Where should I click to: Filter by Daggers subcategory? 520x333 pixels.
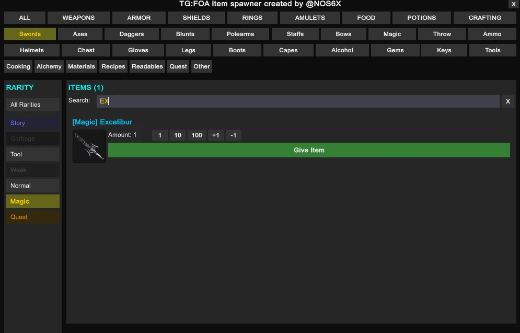point(132,34)
